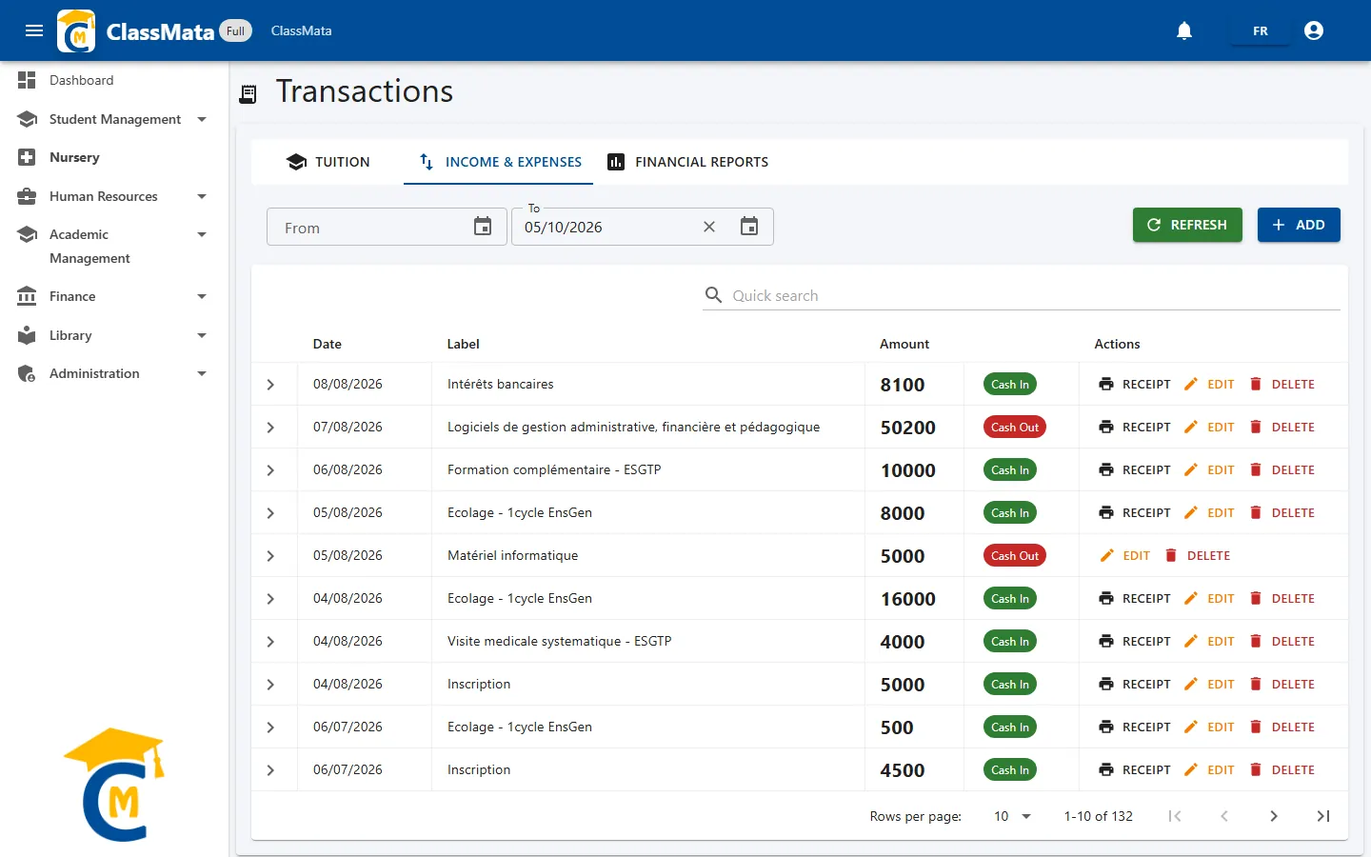Open the Financial Reports tab
This screenshot has height=857, width=1371.
687,162
